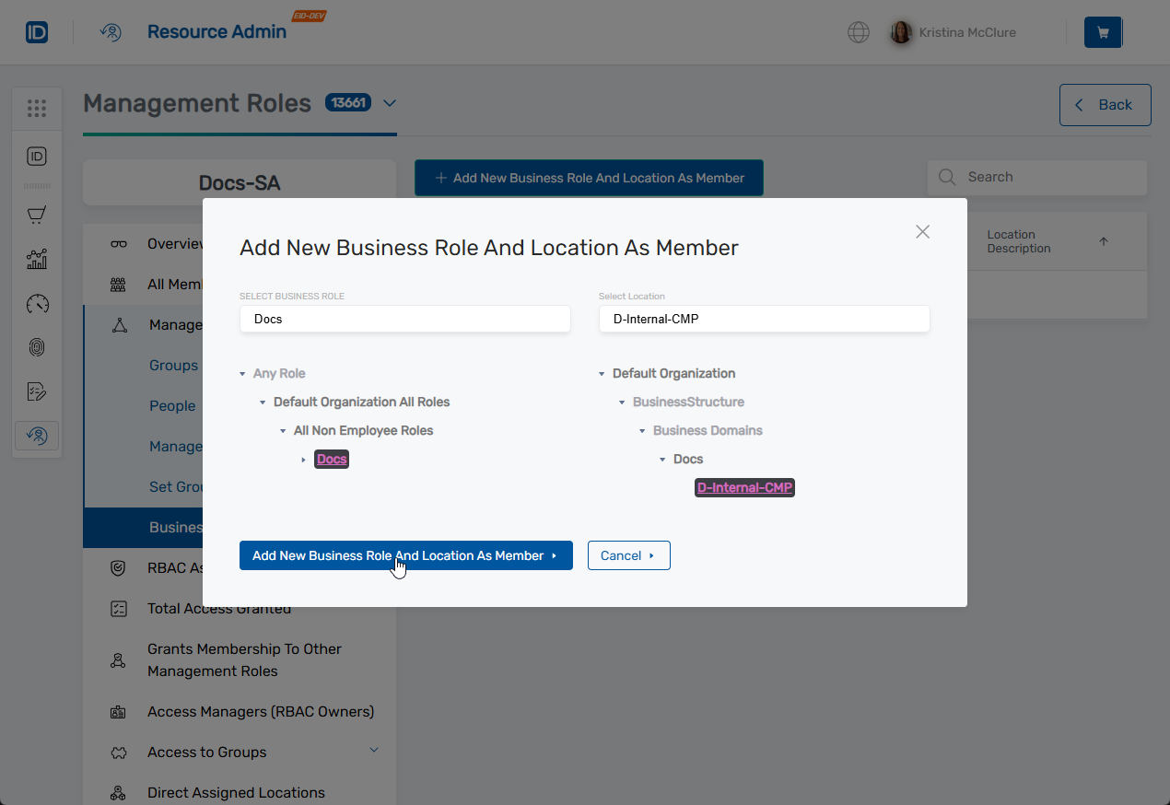Image resolution: width=1170 pixels, height=805 pixels.
Task: Select the highlighted role assignment sidebar icon
Action: tap(37, 435)
